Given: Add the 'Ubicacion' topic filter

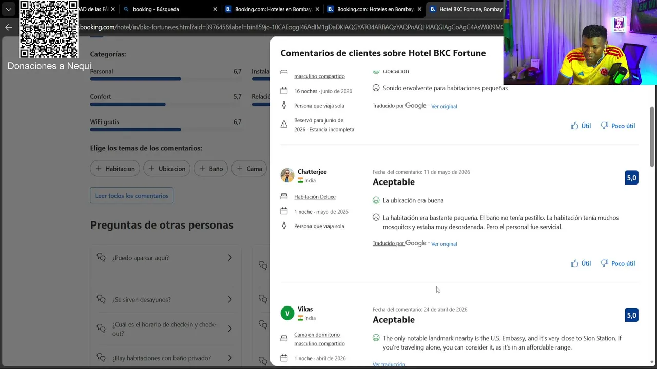Looking at the screenshot, I should pos(167,169).
